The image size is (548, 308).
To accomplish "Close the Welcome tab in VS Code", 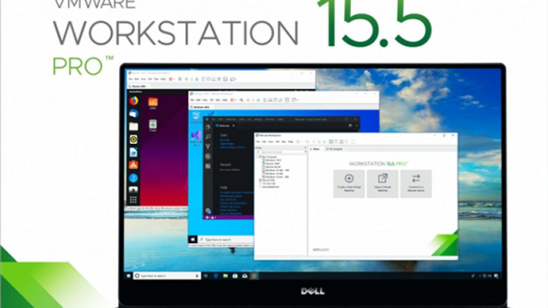I will pyautogui.click(x=233, y=125).
